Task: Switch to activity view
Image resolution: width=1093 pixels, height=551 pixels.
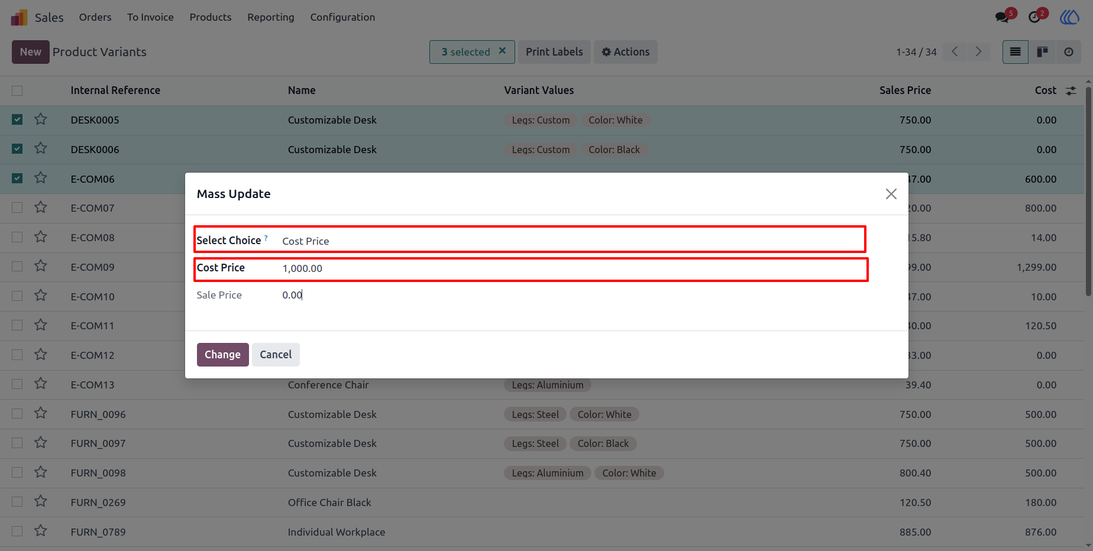Action: 1068,52
